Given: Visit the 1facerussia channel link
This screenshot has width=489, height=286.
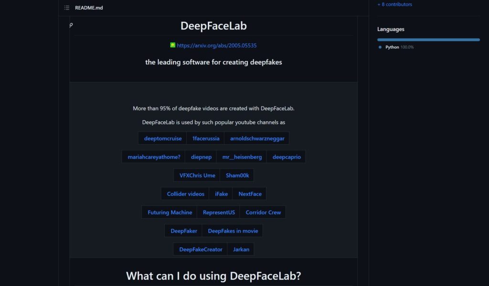Looking at the screenshot, I should (206, 138).
